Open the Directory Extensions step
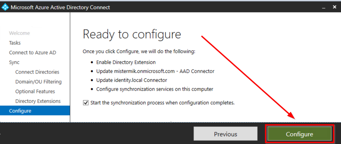The image size is (341, 144). coord(38,101)
